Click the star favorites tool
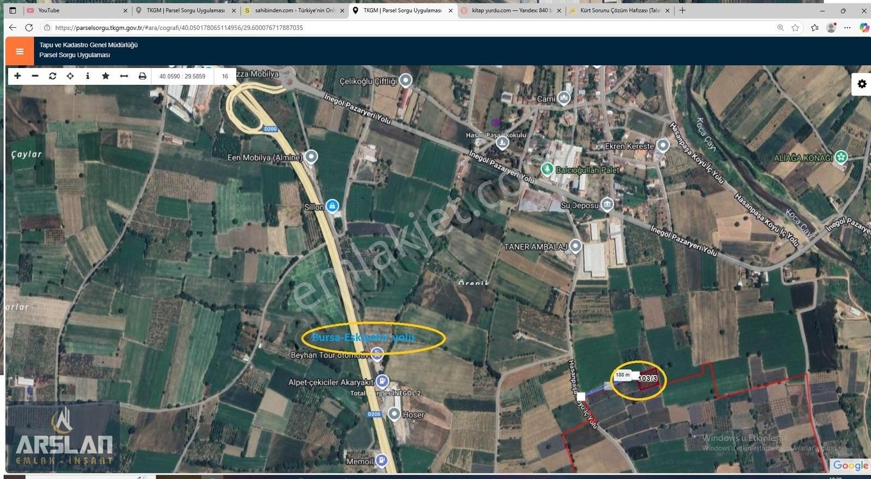 pos(106,76)
